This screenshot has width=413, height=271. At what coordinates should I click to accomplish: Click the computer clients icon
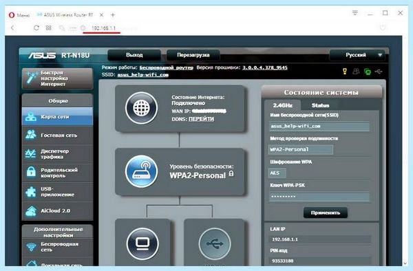point(142,243)
